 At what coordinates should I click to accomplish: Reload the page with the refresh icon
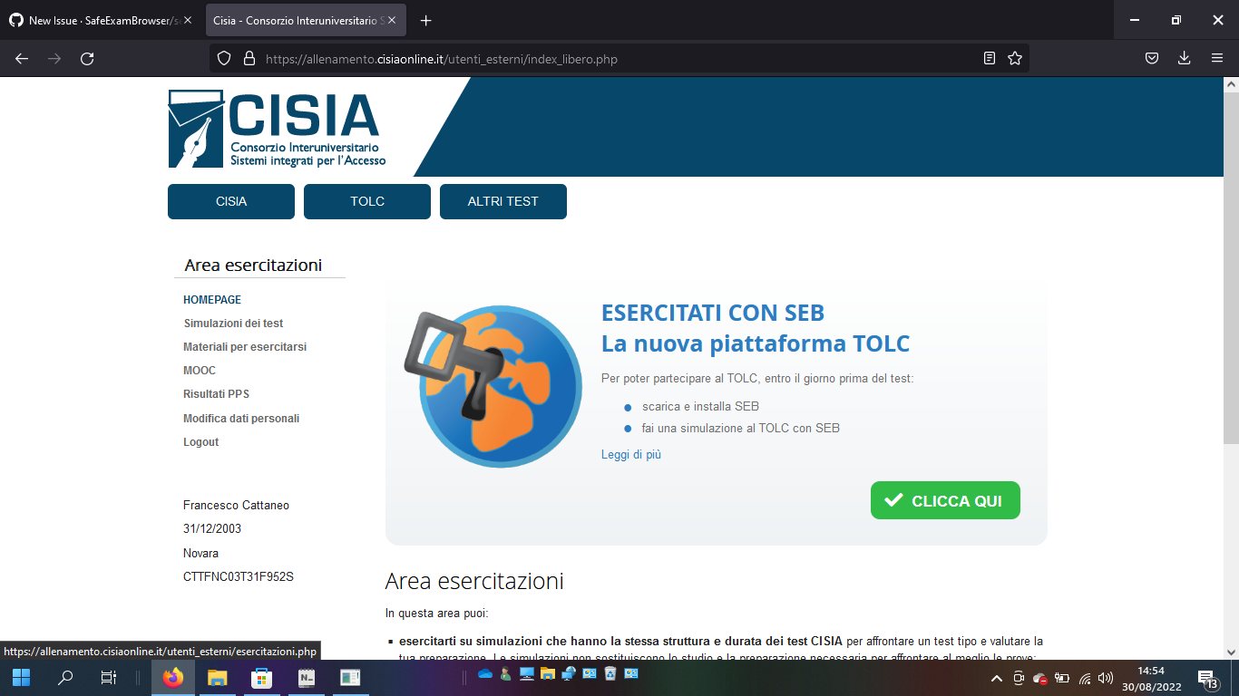pyautogui.click(x=87, y=58)
